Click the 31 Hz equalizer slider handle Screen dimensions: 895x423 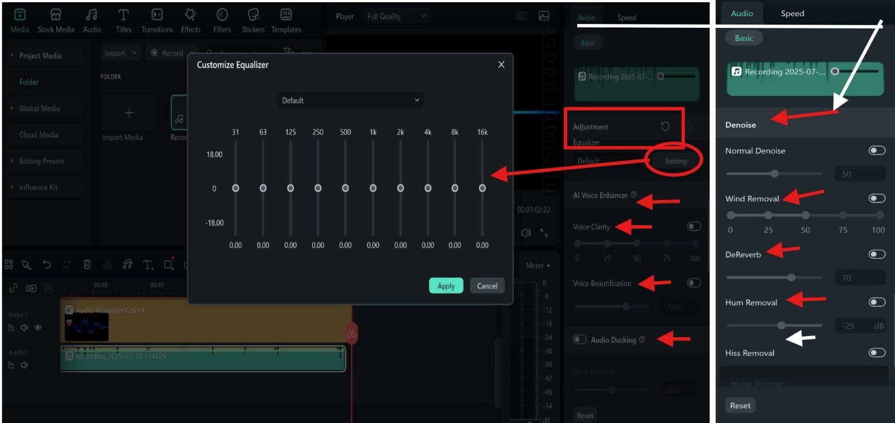coord(235,188)
